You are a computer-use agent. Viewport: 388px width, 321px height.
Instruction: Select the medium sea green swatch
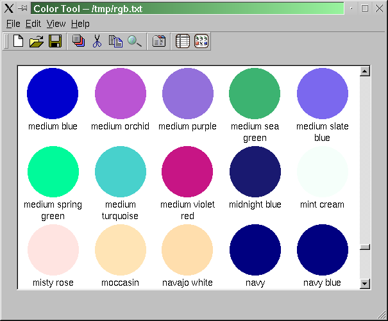pos(255,94)
